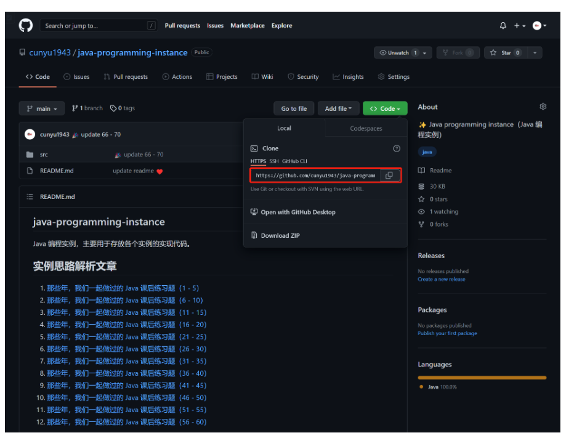This screenshot has height=438, width=566.
Task: Click the Fork button
Action: point(458,53)
